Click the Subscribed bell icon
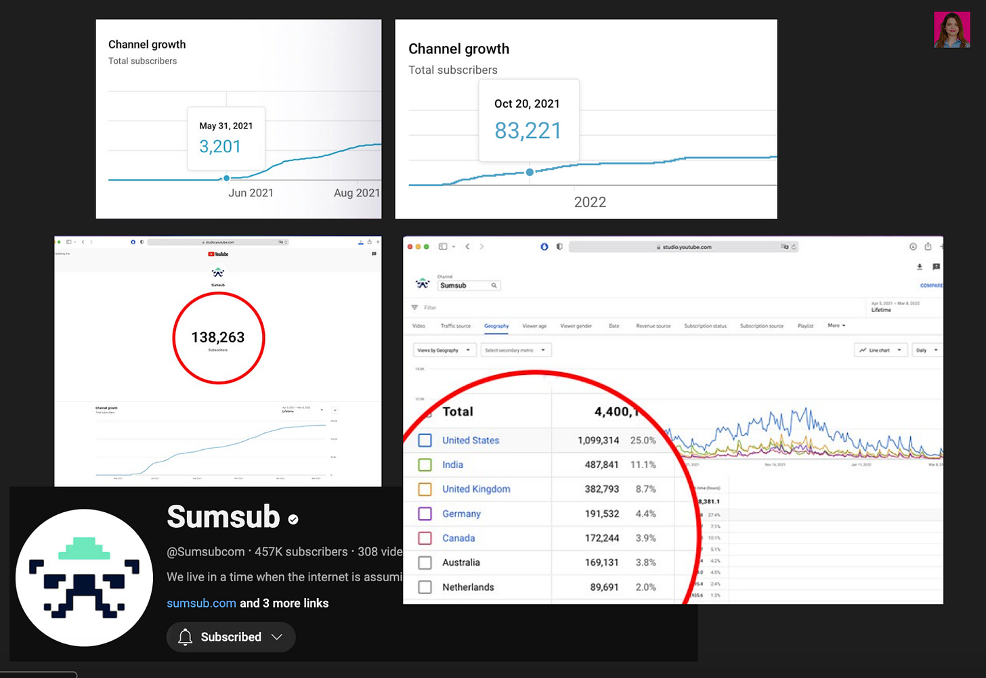 [x=185, y=637]
